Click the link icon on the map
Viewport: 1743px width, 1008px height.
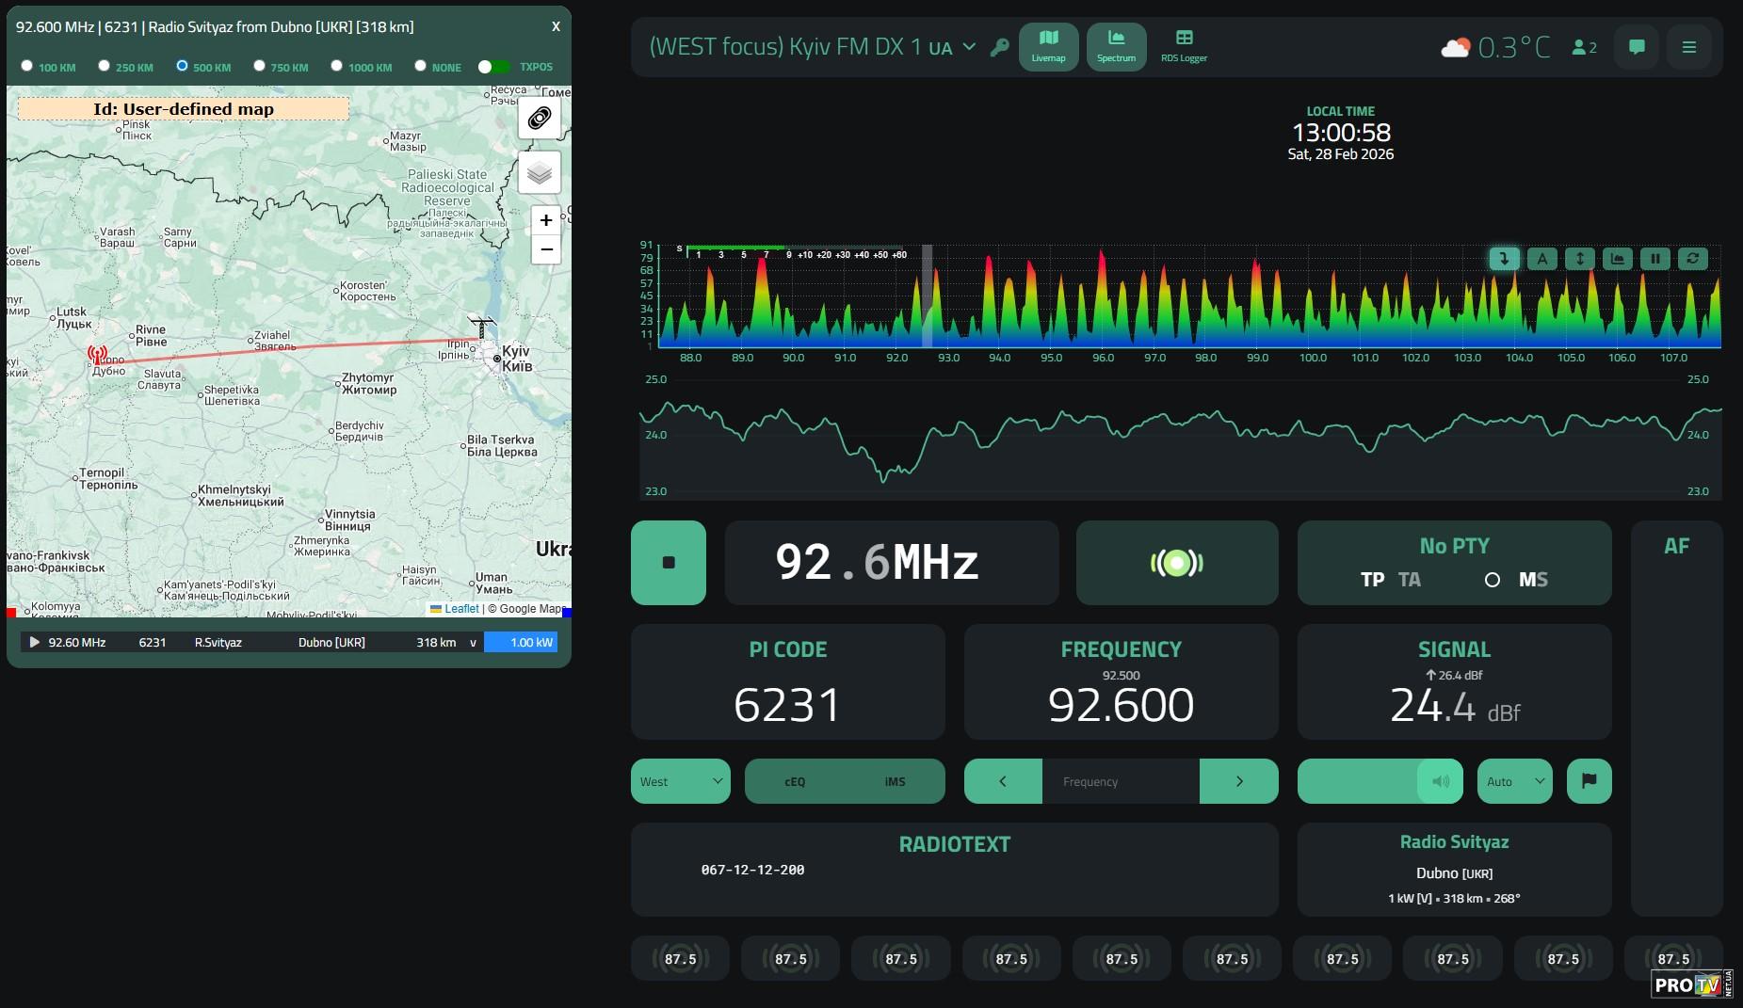pyautogui.click(x=540, y=119)
